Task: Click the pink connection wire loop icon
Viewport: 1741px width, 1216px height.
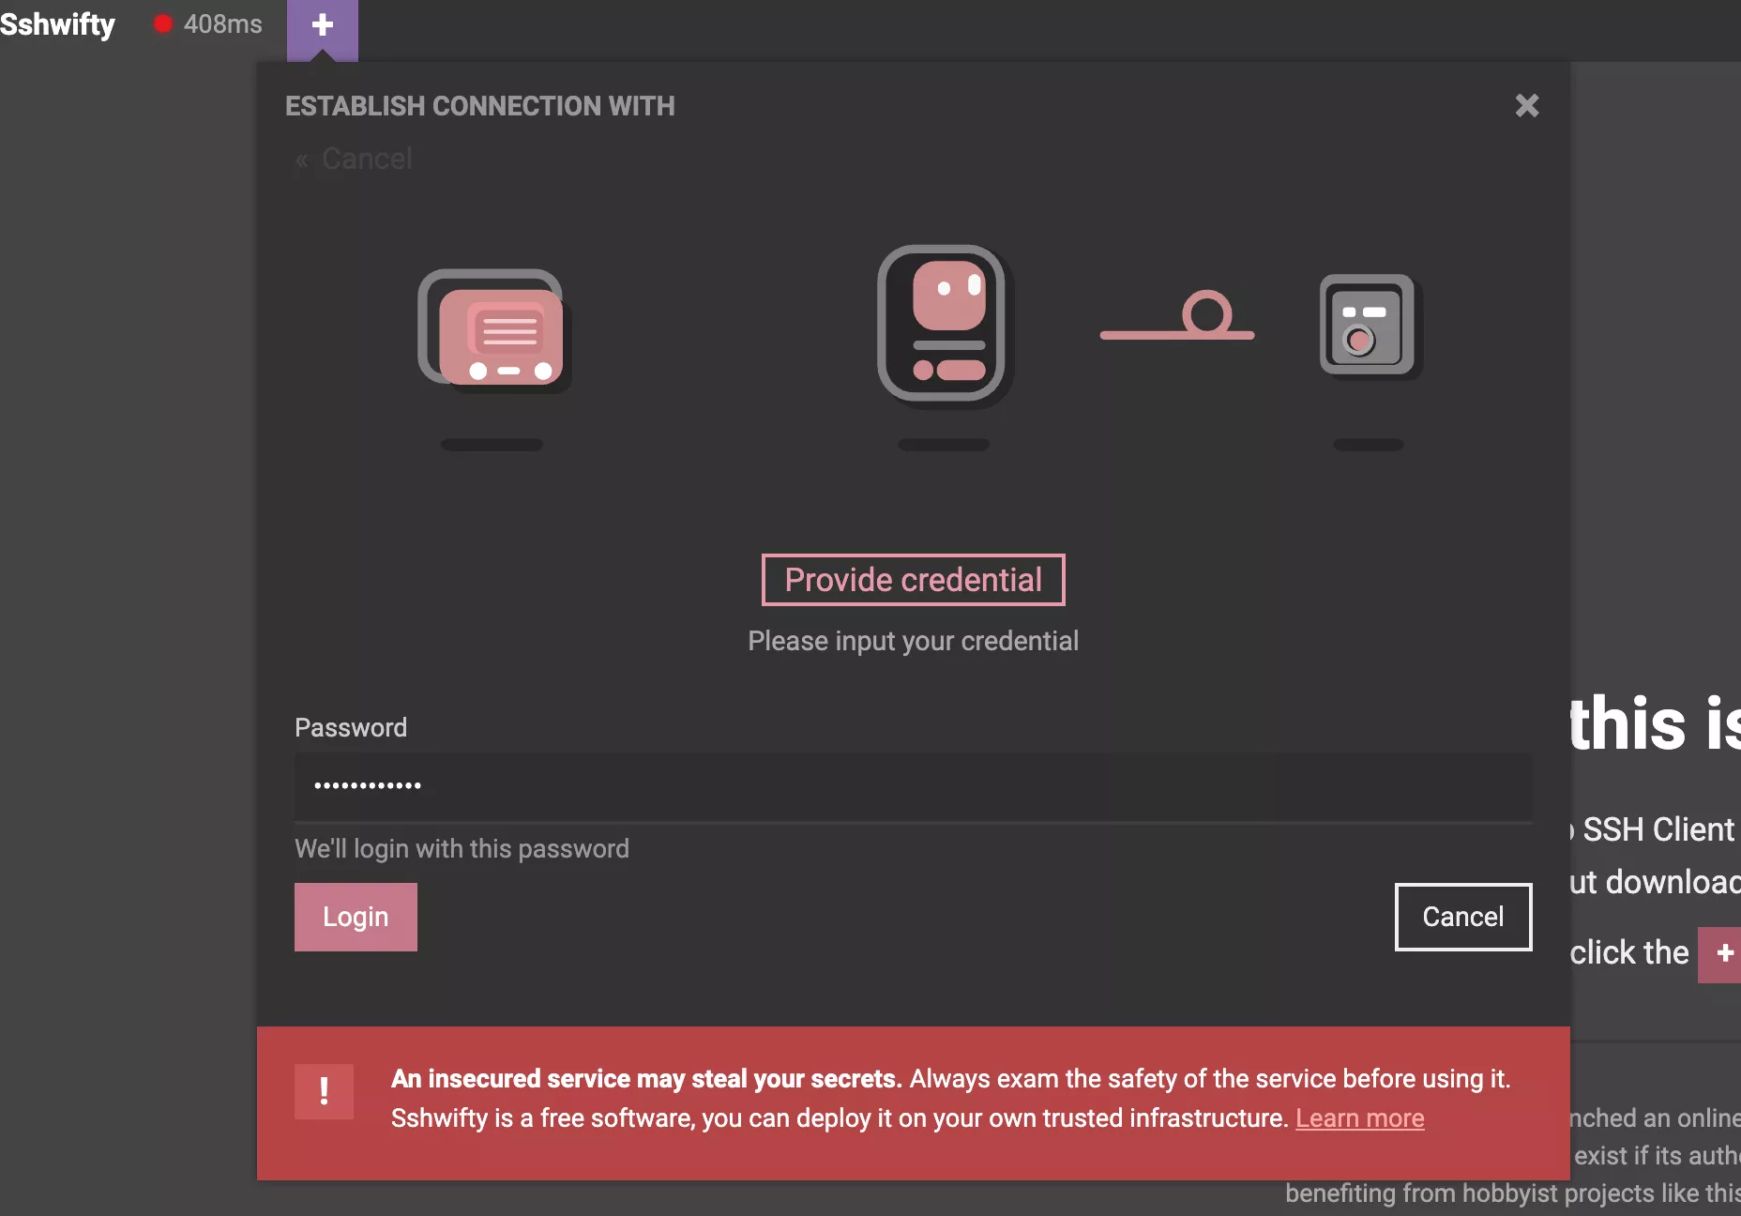Action: pyautogui.click(x=1177, y=315)
